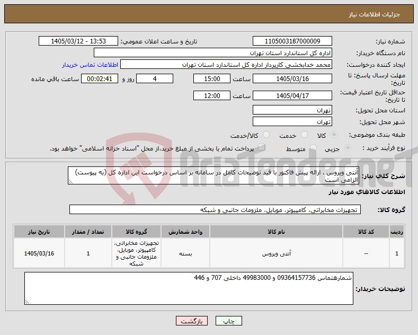Click the گروه کالا field
Viewport: 418px width, 335px height.
click(x=215, y=210)
